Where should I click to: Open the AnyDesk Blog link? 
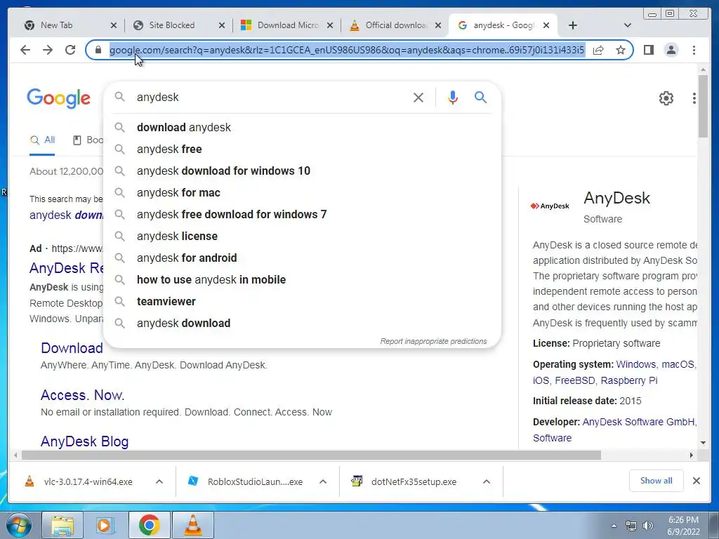tap(84, 441)
